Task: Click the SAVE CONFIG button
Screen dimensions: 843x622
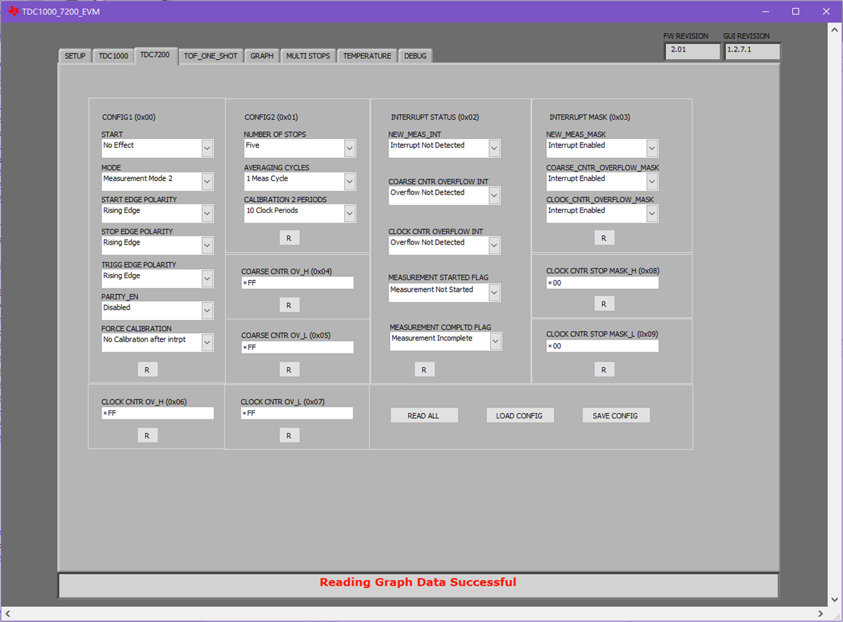Action: click(x=615, y=416)
